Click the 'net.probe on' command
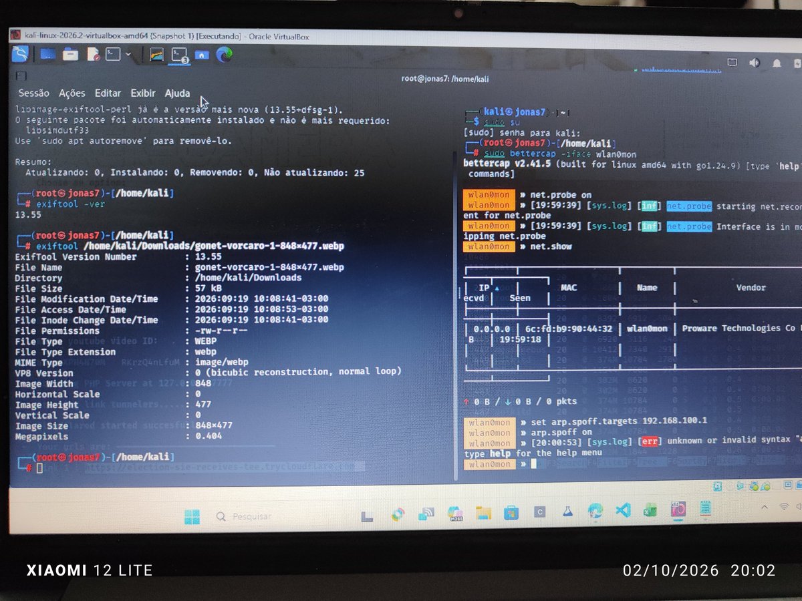802x601 pixels. pos(561,195)
